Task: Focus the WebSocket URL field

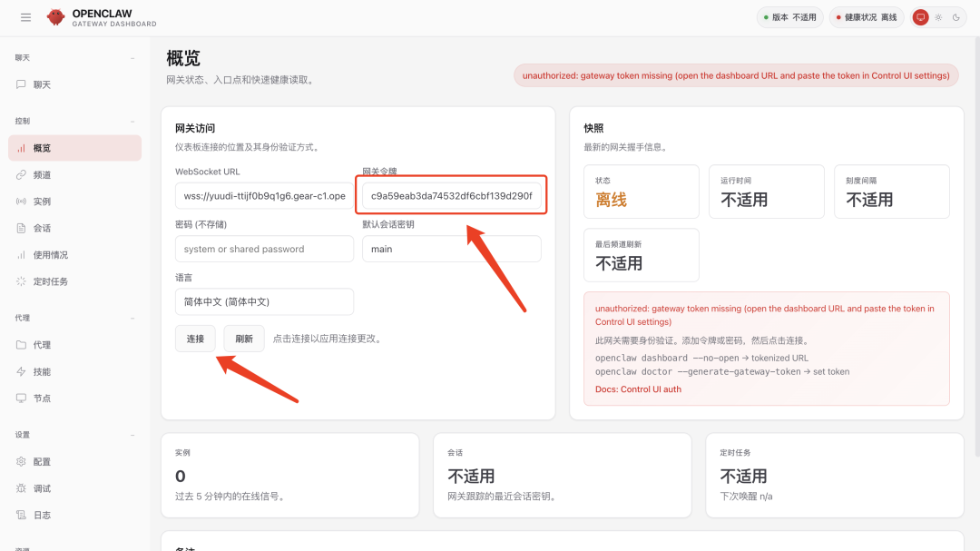Action: click(x=264, y=196)
